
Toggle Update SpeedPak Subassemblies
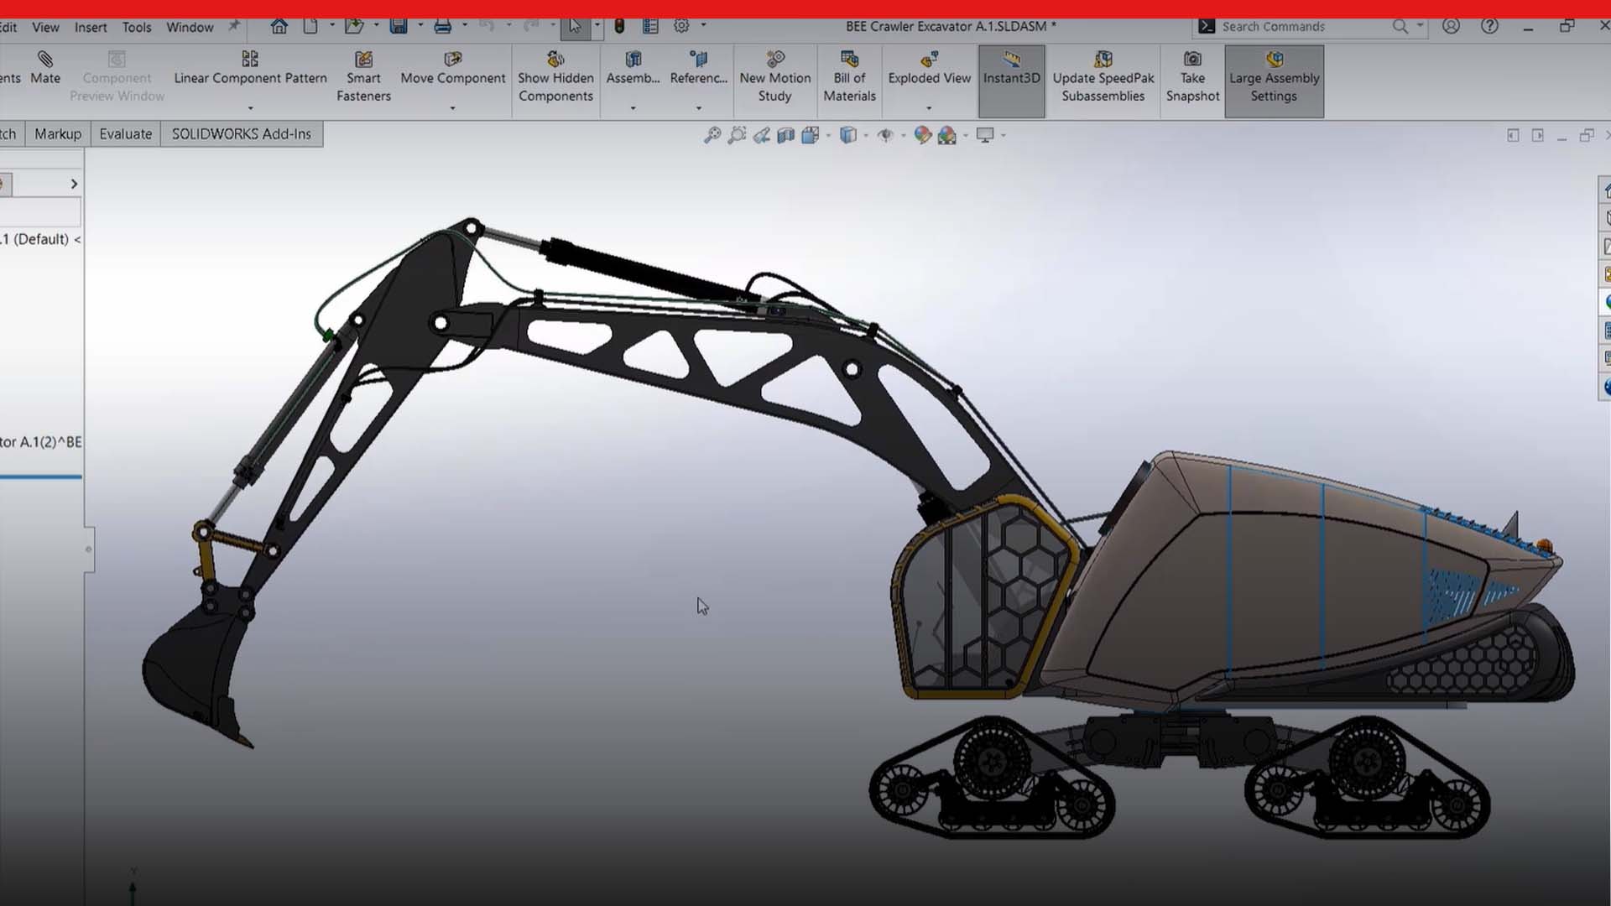pyautogui.click(x=1103, y=75)
